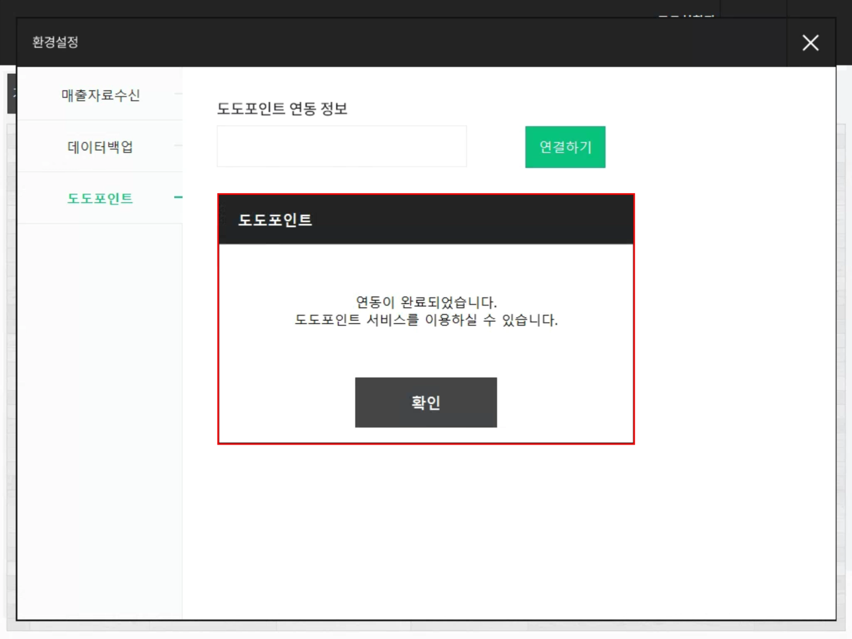Screen dimensions: 852x639
Task: Click the dash marker beside 매출자료수신
Action: coord(178,94)
